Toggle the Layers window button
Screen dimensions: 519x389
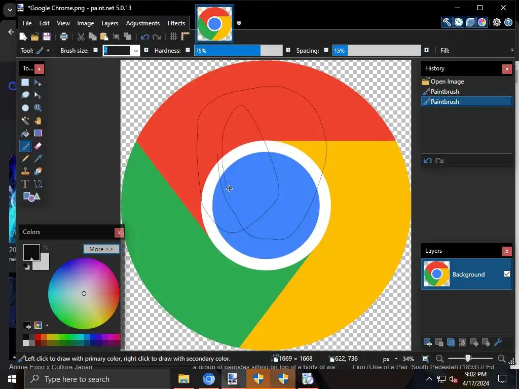470,22
